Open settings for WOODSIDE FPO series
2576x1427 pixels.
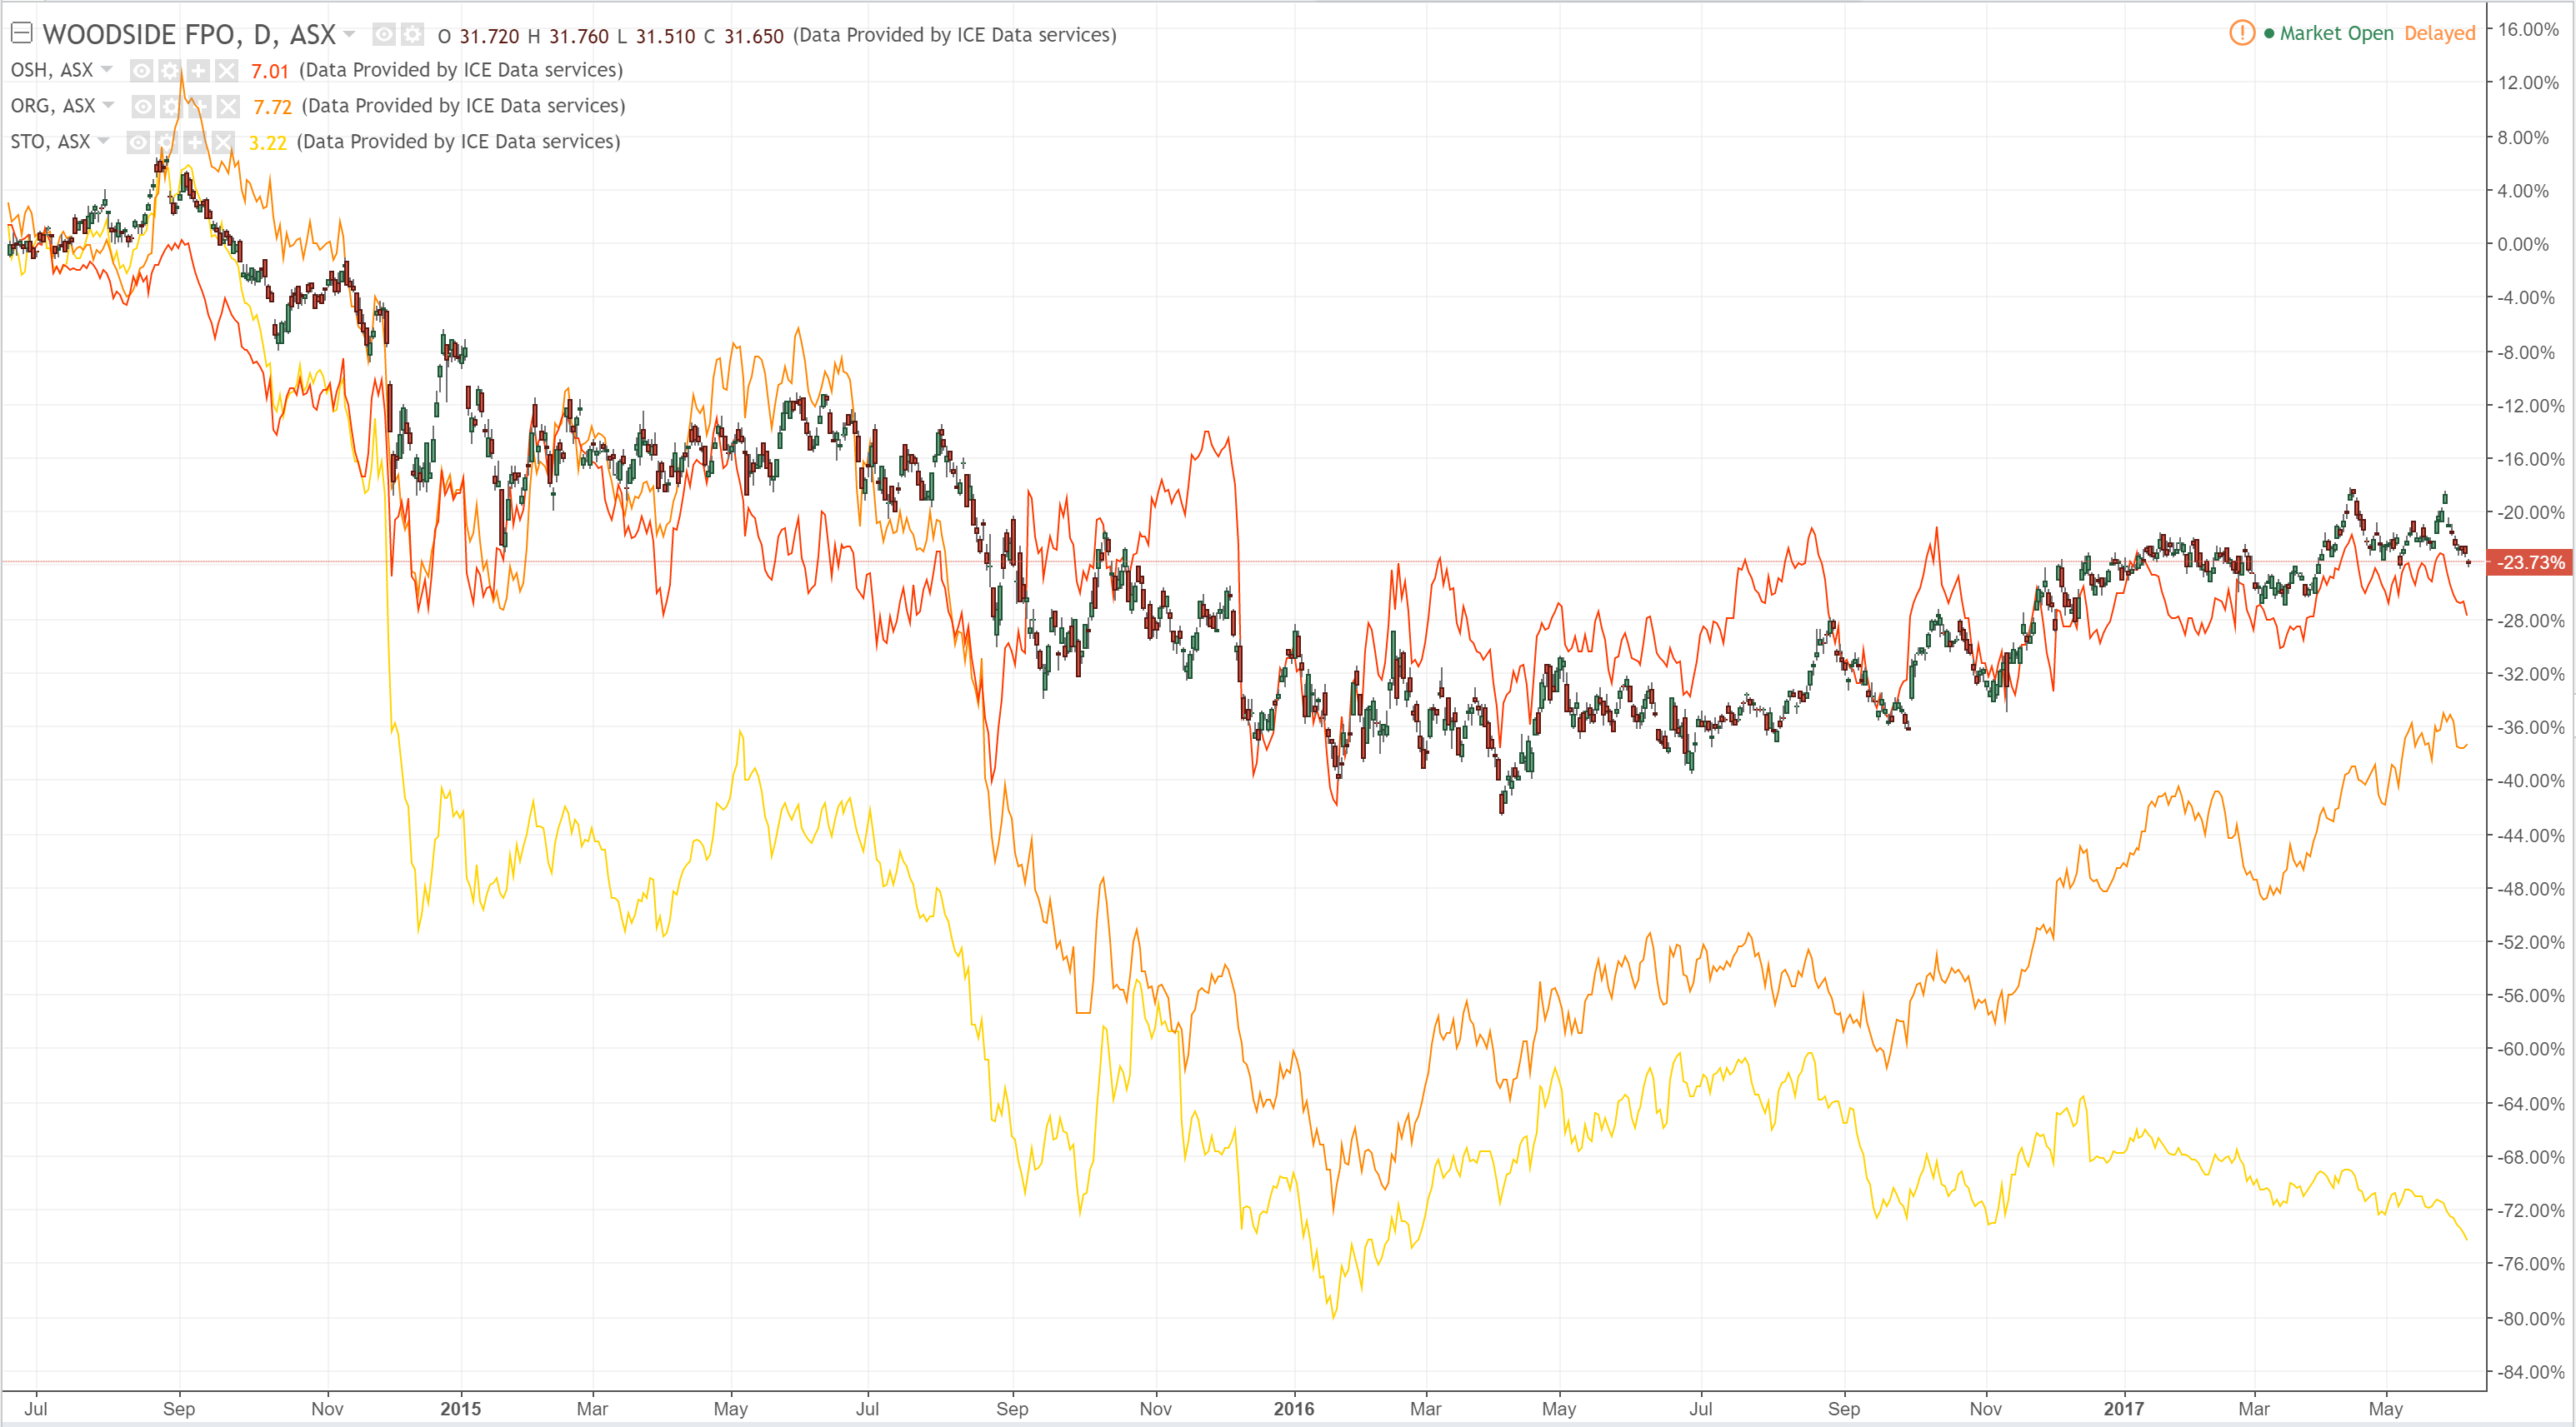[412, 35]
